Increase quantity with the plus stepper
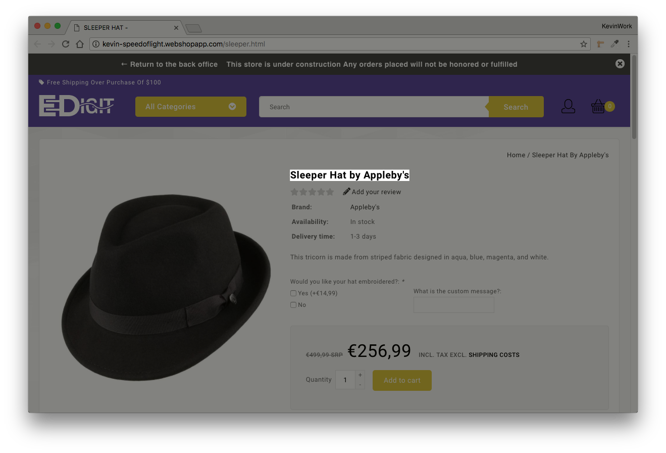Image resolution: width=666 pixels, height=453 pixels. pyautogui.click(x=360, y=375)
